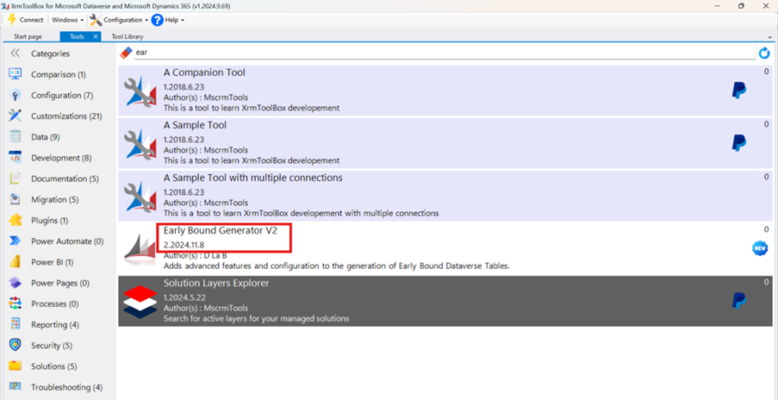Screen dimensions: 778x400
Task: Select the Plugins category icon
Action: pos(15,221)
